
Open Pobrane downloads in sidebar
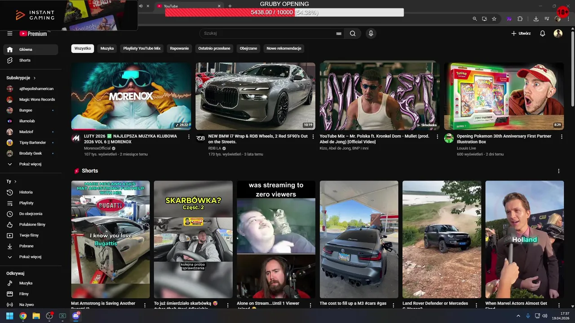31,246
